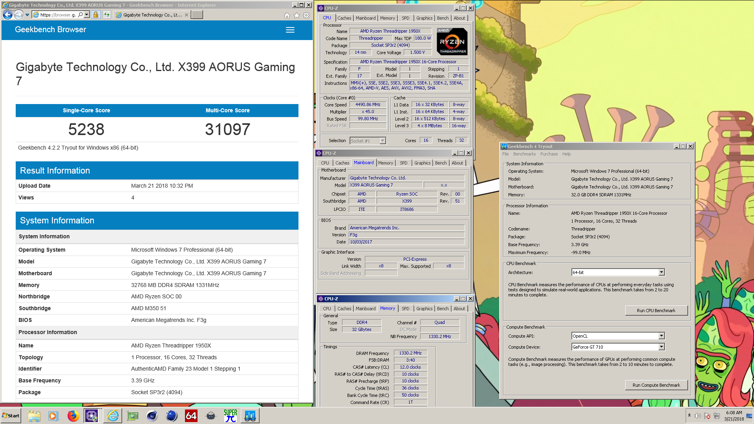
Task: Launch Cinema 4D sphere taskbar icon
Action: pyautogui.click(x=152, y=416)
